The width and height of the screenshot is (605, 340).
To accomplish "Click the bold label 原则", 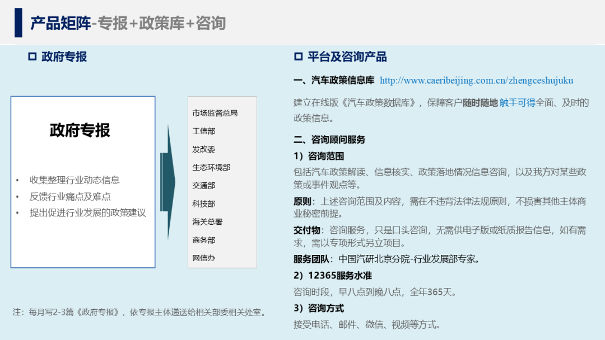I will click(302, 201).
